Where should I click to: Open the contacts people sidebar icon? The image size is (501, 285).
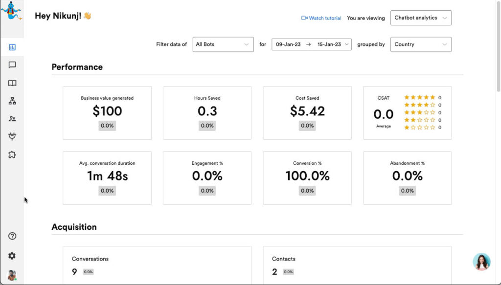click(x=12, y=119)
